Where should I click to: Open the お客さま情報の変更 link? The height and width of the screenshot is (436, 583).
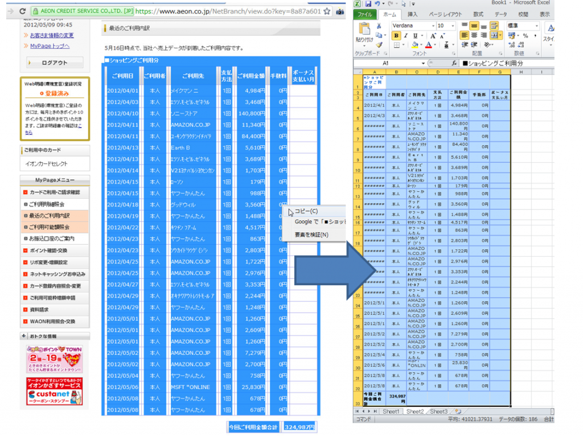click(52, 35)
